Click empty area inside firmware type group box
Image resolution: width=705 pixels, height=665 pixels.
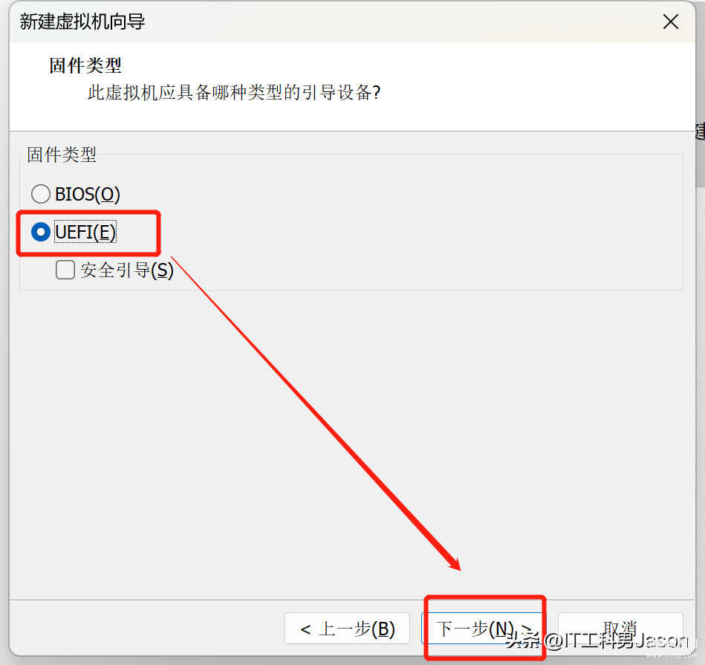[x=405, y=225]
